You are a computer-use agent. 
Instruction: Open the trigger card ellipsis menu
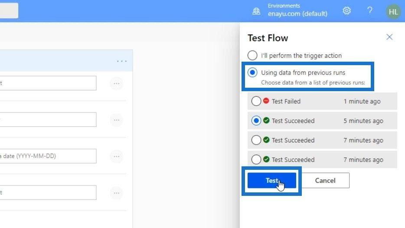tap(122, 61)
